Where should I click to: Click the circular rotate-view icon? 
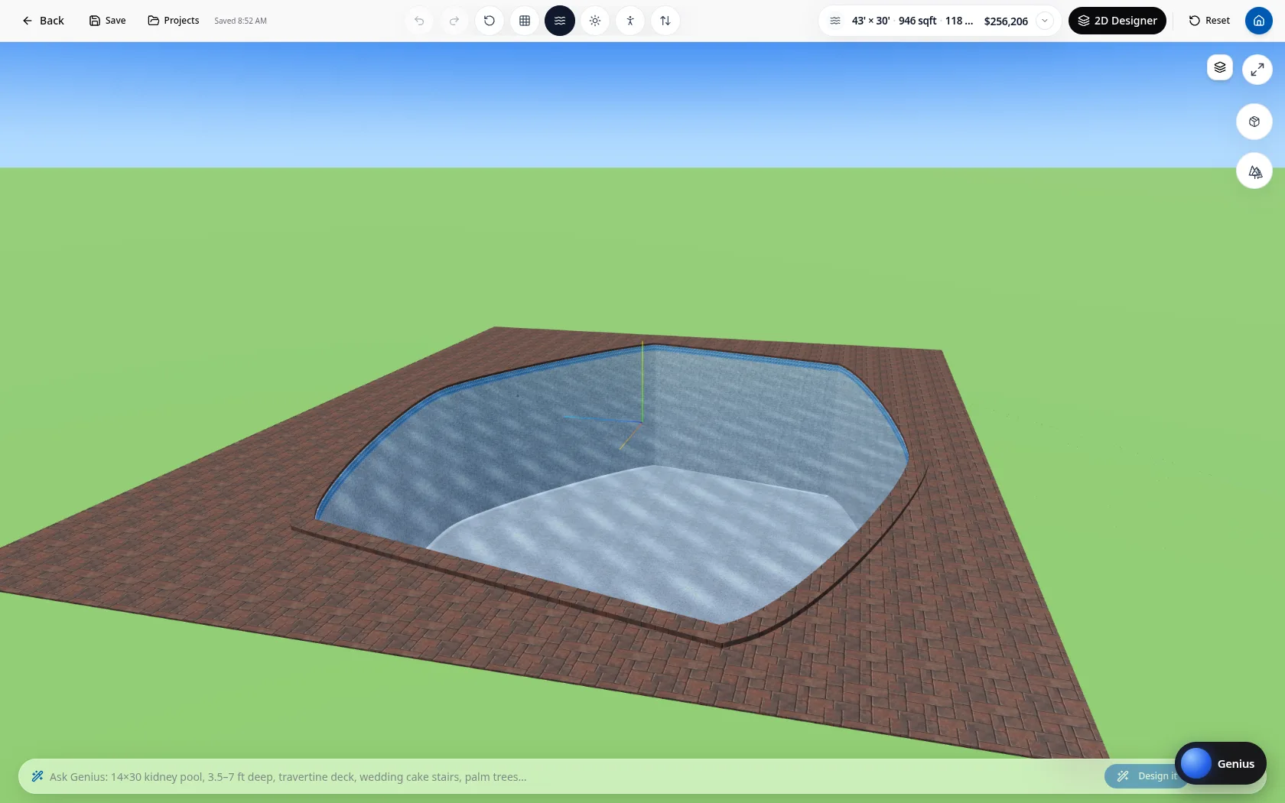coord(490,21)
